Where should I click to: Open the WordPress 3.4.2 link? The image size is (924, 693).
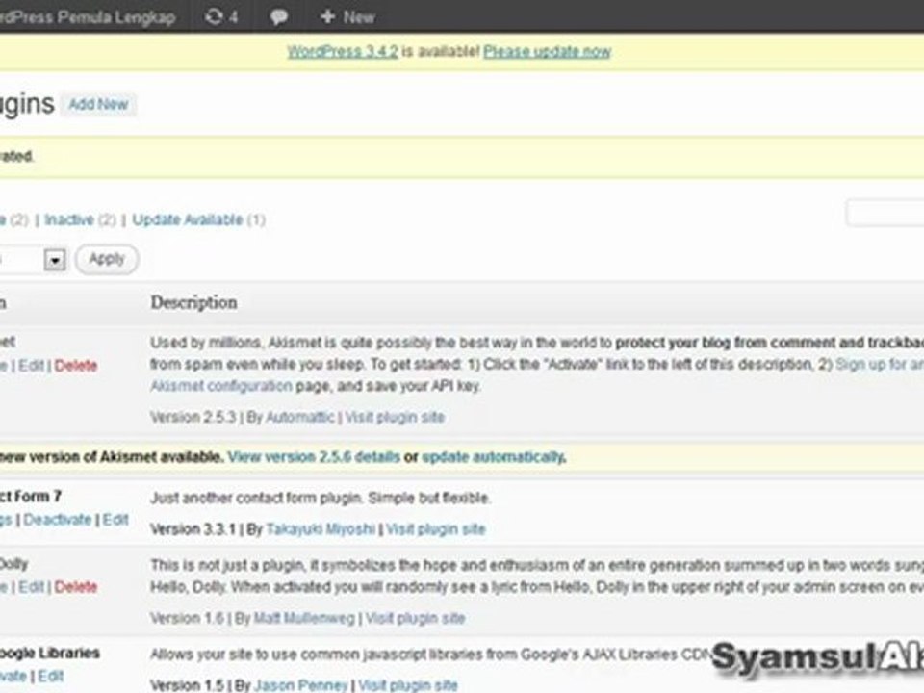343,52
